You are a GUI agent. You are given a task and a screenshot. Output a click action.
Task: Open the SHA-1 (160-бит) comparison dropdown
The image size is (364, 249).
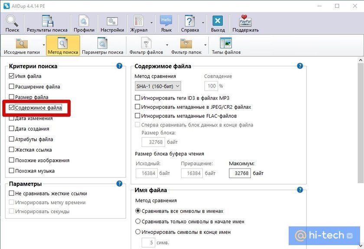click(158, 86)
